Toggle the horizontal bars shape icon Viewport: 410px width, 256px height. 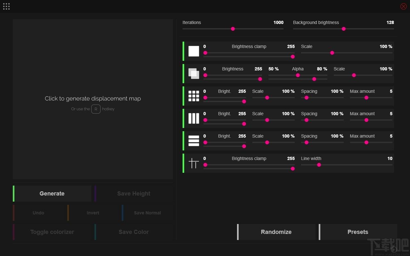click(194, 141)
